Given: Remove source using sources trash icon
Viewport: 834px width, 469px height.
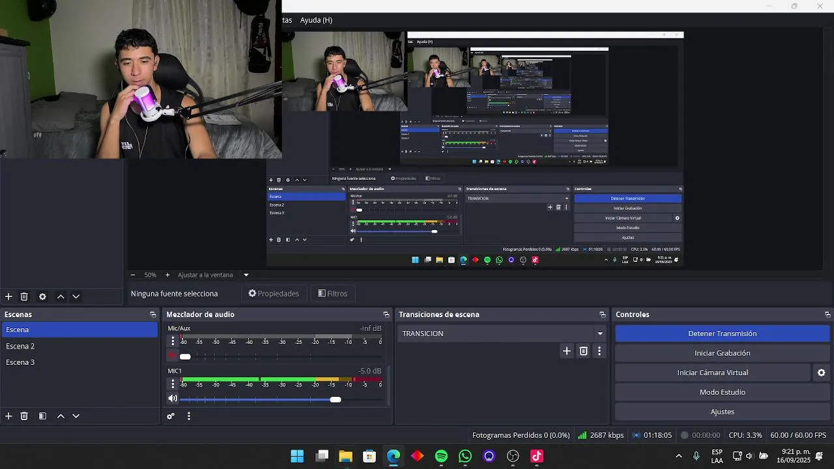Looking at the screenshot, I should point(24,296).
